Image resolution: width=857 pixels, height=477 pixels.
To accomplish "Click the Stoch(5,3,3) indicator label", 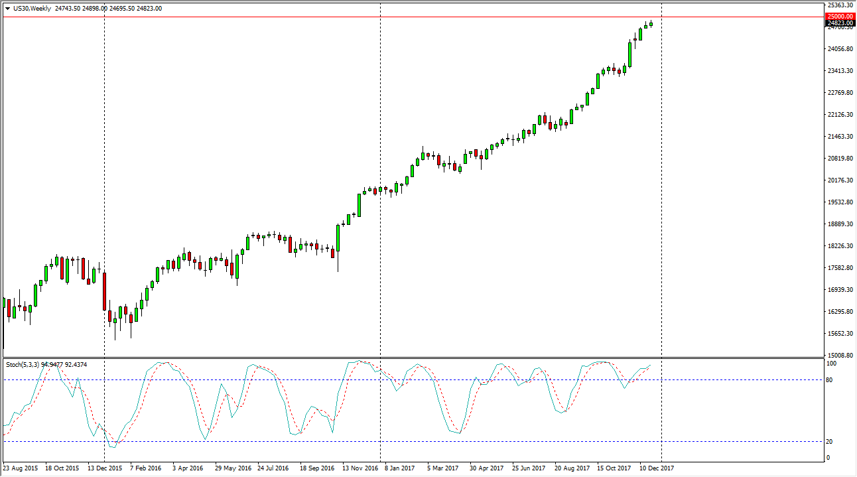I will tap(23, 364).
